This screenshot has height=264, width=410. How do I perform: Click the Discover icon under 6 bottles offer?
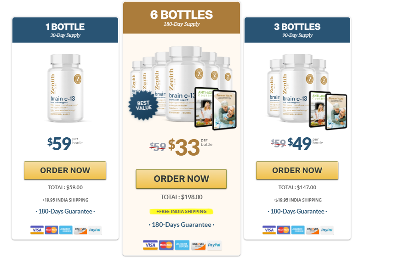click(198, 245)
